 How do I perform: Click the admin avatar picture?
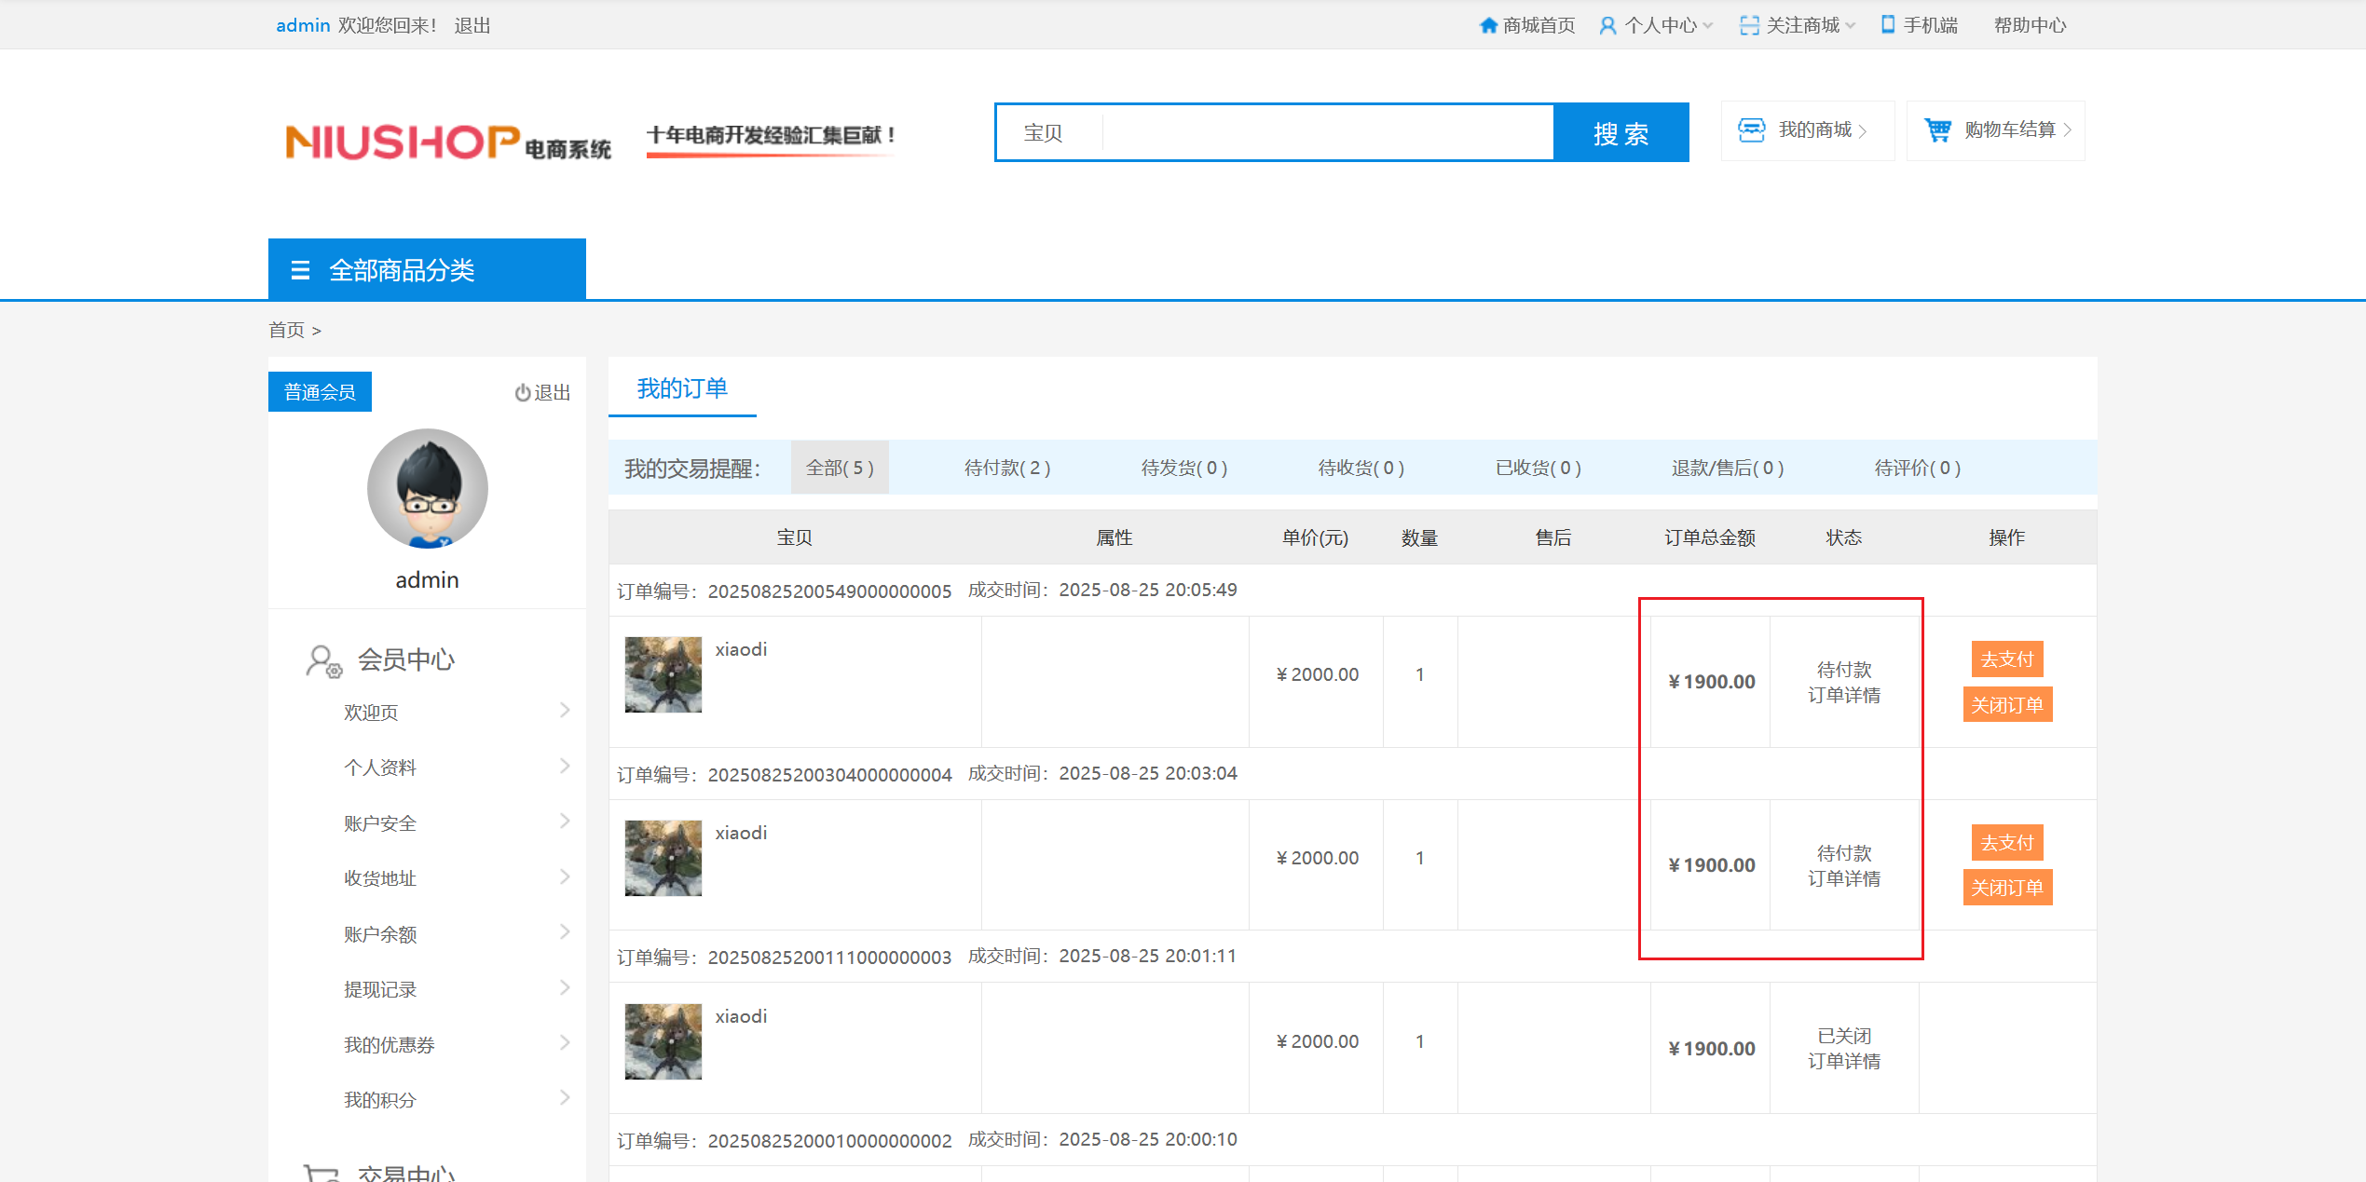point(427,489)
